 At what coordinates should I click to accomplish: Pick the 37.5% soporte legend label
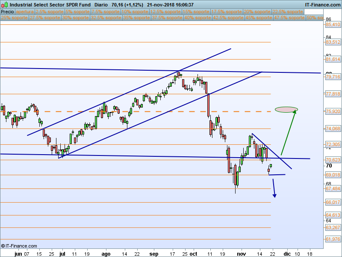167,18
